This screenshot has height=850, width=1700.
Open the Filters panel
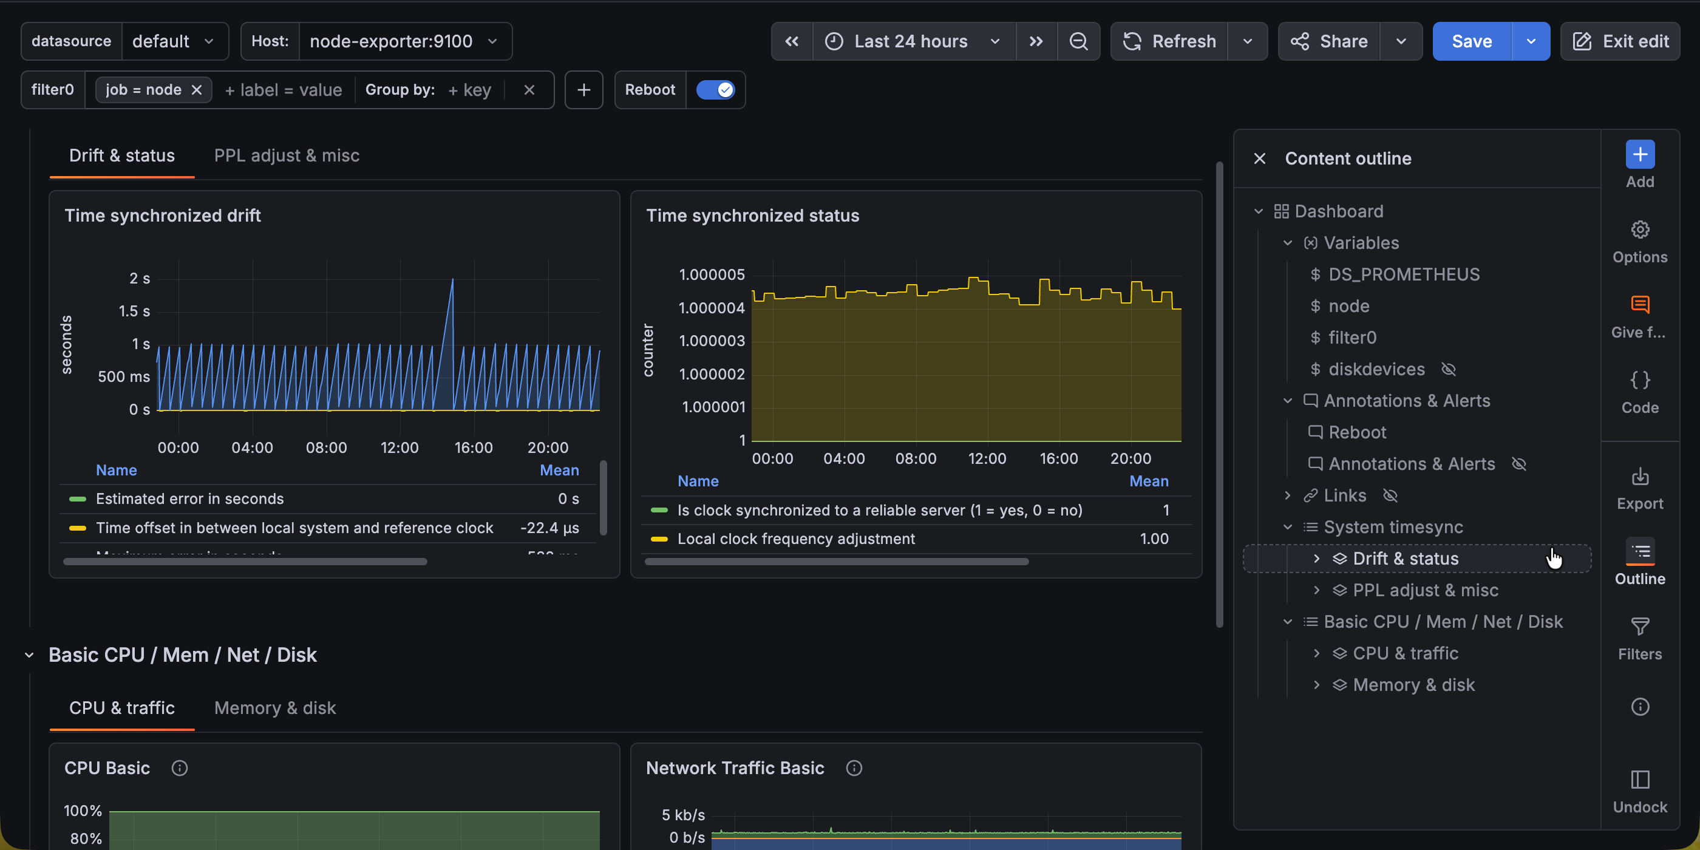[x=1640, y=636]
